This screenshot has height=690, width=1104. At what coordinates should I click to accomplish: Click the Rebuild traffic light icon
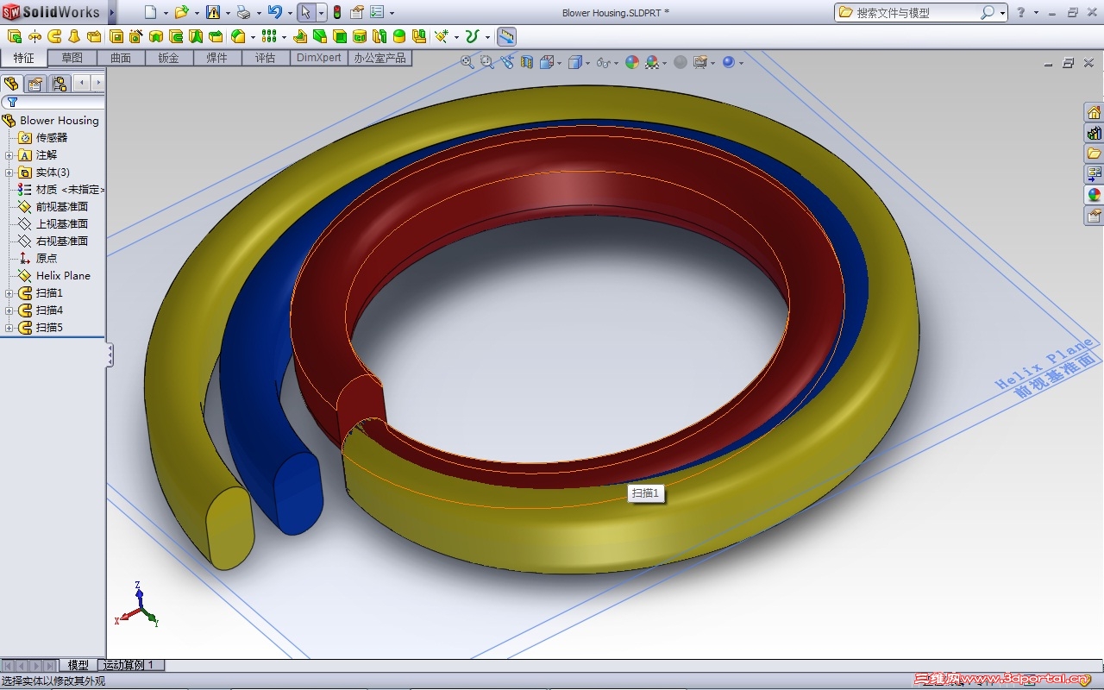[336, 12]
